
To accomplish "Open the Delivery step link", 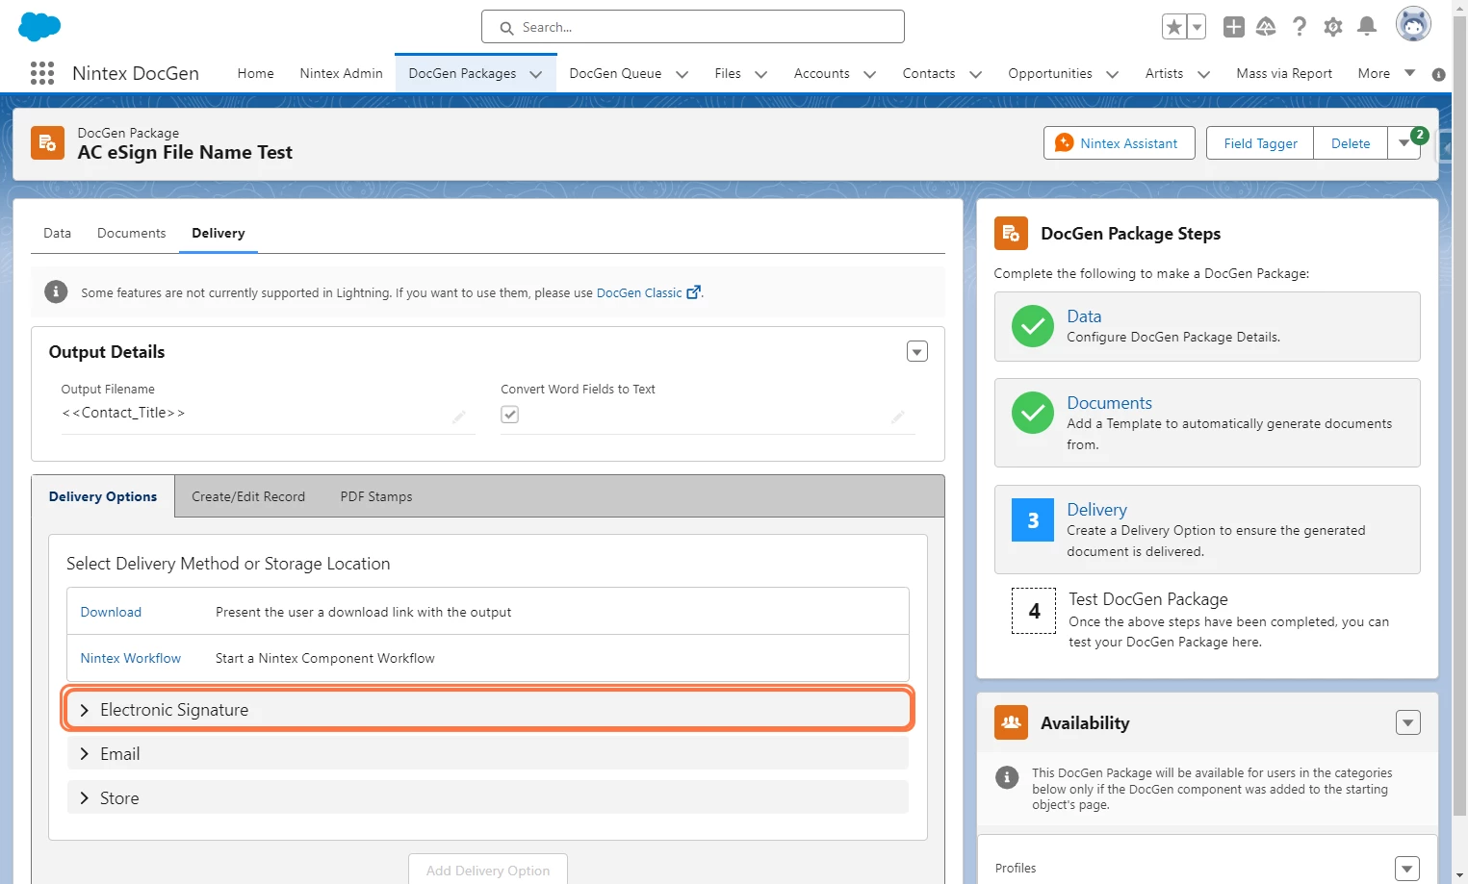I will (1096, 510).
